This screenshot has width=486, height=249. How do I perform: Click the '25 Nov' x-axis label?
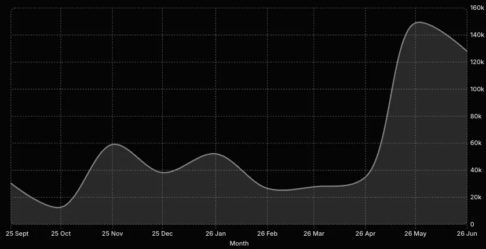pos(112,233)
